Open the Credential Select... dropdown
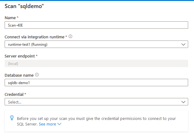194x136 pixels. 92,102
